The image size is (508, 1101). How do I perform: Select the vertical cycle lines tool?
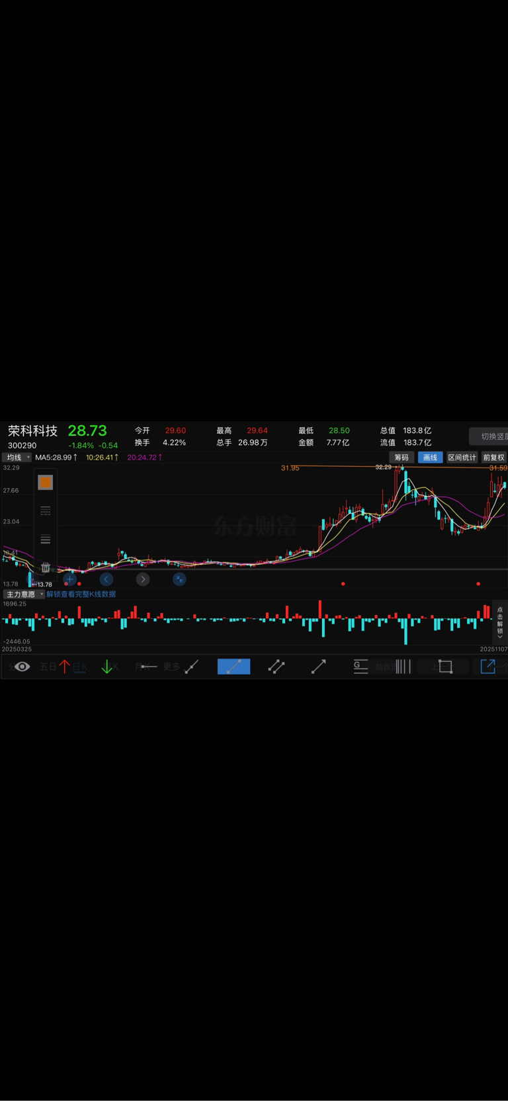403,667
